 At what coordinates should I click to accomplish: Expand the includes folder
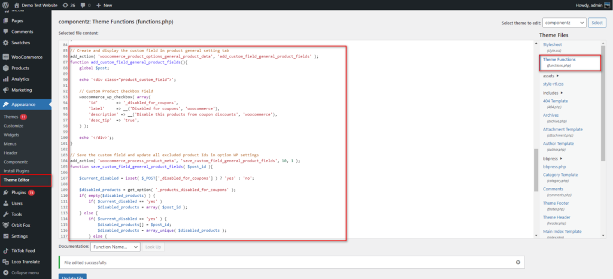point(553,93)
